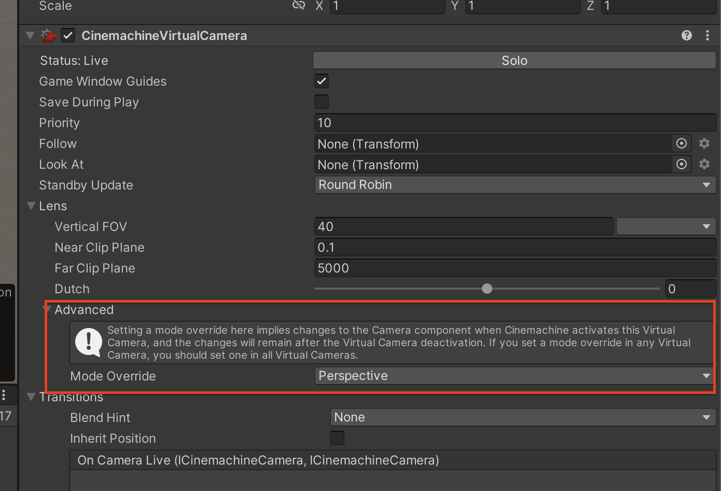Screen dimensions: 721x491
Task: Click the Far Clip Plane field
Action: click(515, 268)
